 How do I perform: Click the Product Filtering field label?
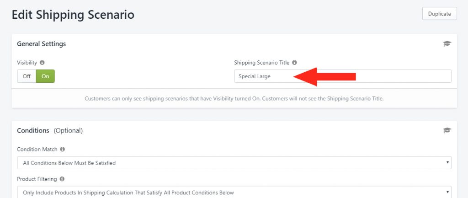37,179
